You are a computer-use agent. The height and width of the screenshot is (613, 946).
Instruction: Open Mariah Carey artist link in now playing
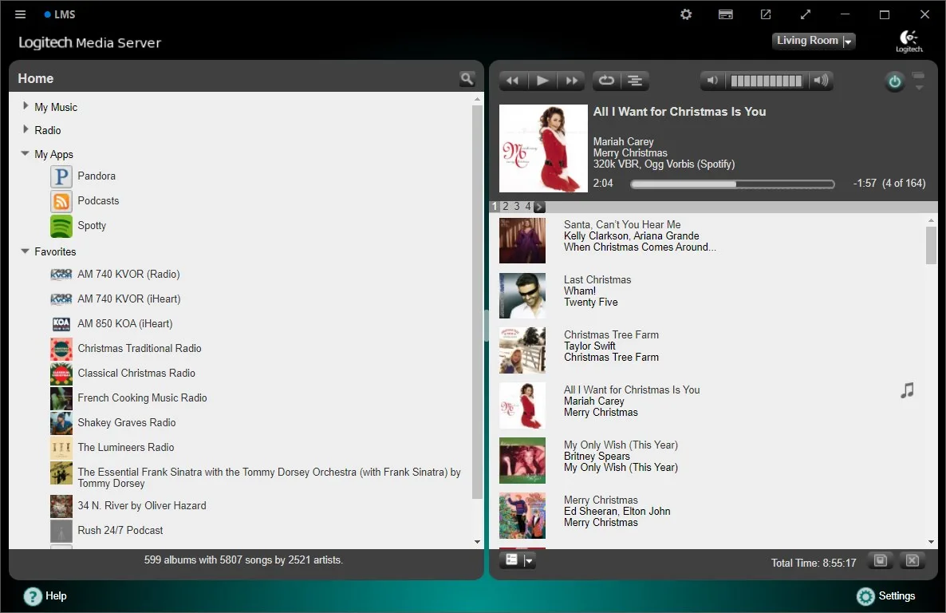coord(623,141)
